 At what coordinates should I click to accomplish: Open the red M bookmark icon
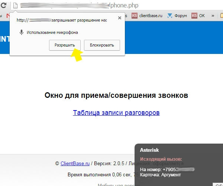pyautogui.click(x=8, y=16)
